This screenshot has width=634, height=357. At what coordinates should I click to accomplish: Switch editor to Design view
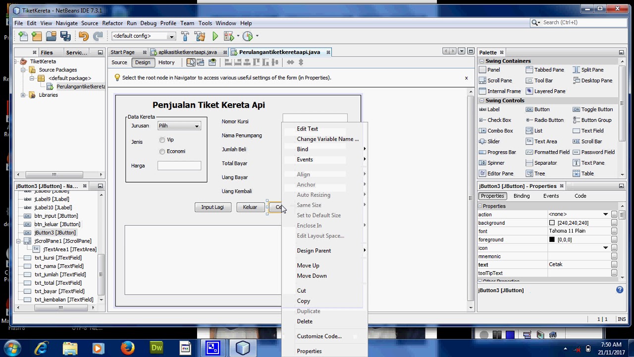point(143,62)
